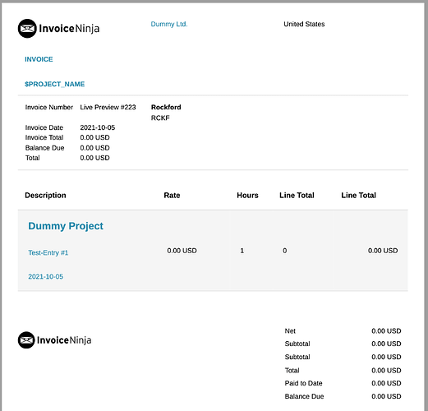
Task: Click the InvoiceNinja logo in footer
Action: pos(55,340)
